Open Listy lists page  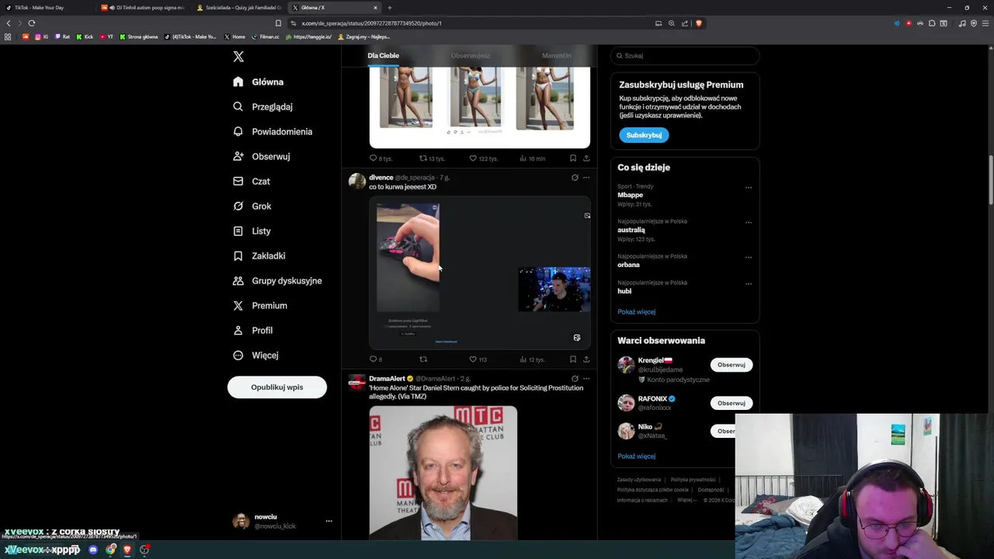252,231
